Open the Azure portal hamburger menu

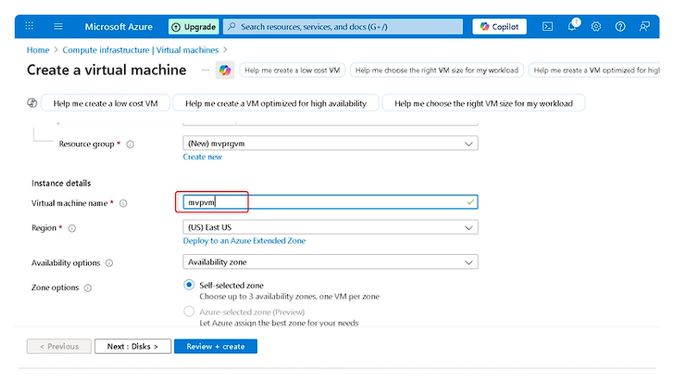pyautogui.click(x=58, y=27)
